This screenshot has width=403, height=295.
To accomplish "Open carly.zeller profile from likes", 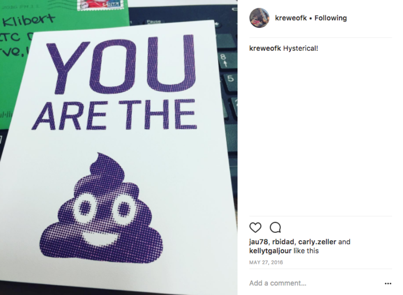I will coord(317,242).
